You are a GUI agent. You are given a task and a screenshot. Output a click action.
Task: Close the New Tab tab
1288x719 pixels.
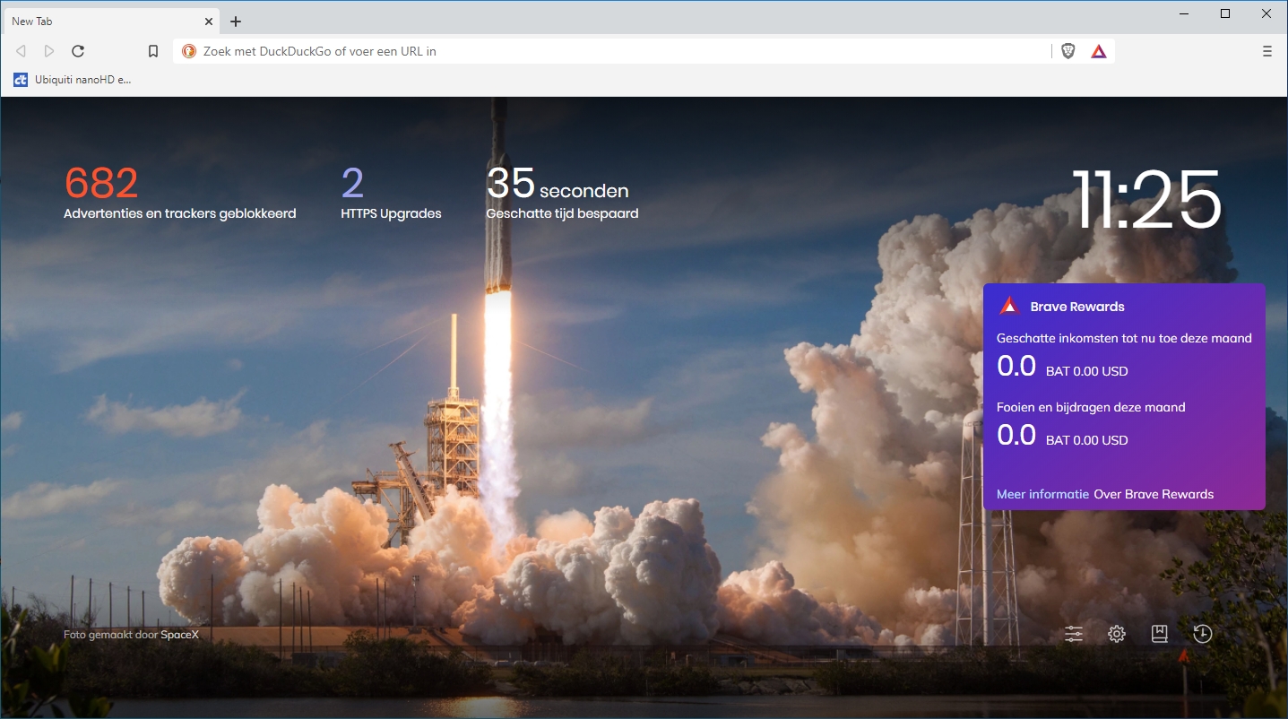[x=209, y=21]
